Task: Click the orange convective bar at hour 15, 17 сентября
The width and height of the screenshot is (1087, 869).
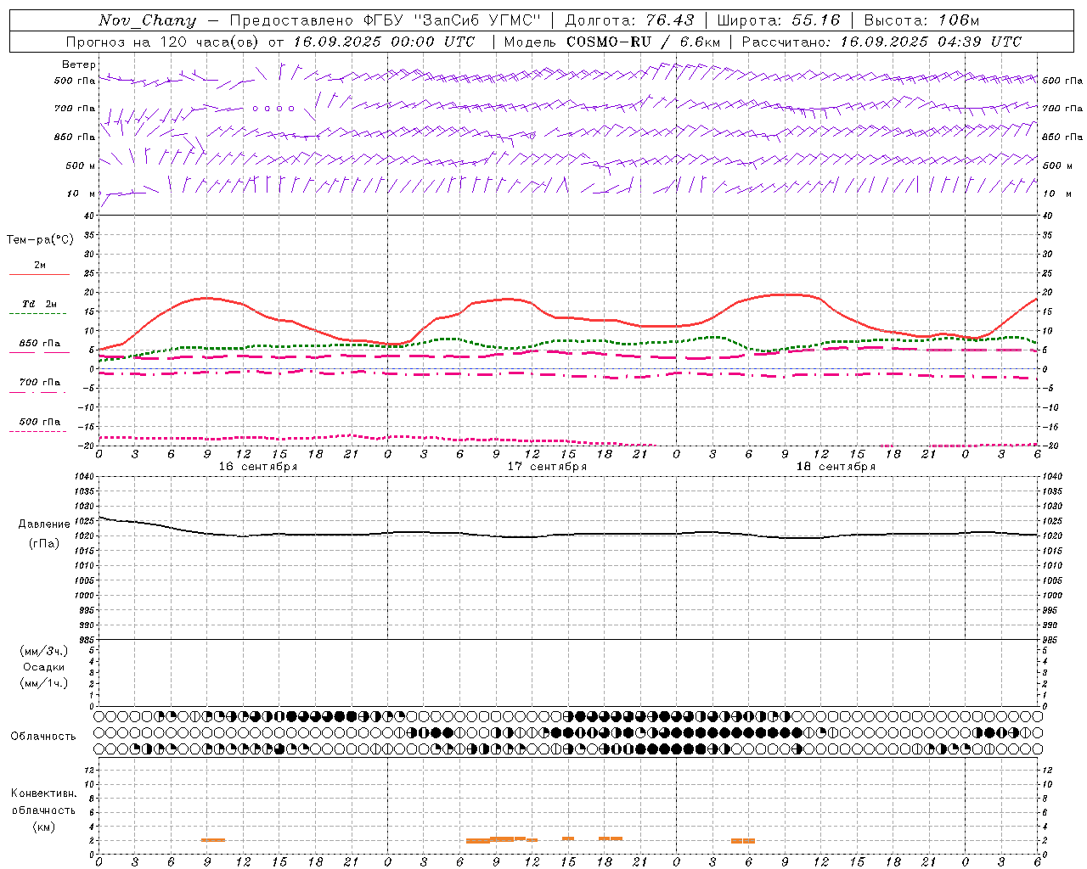Action: click(x=568, y=838)
